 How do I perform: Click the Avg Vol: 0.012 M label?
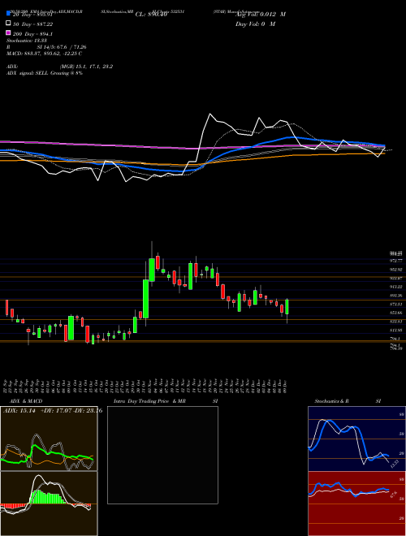pyautogui.click(x=261, y=15)
